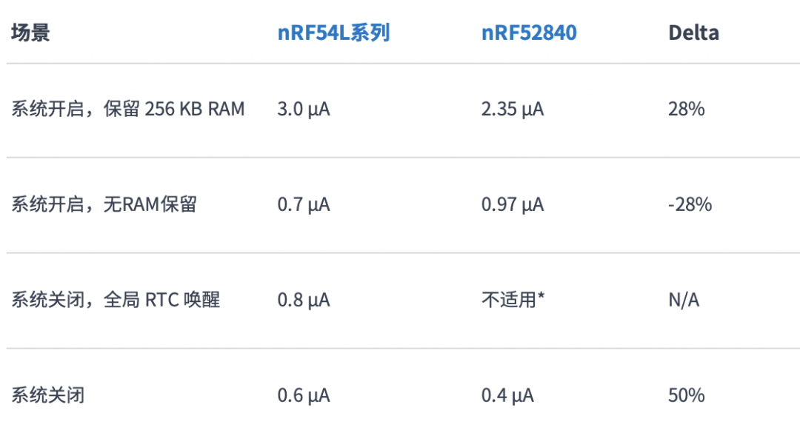The image size is (800, 436).
Task: Click the 0.6 µA cell
Action: 304,395
